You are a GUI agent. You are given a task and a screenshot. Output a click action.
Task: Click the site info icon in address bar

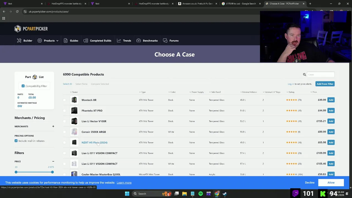point(25,12)
